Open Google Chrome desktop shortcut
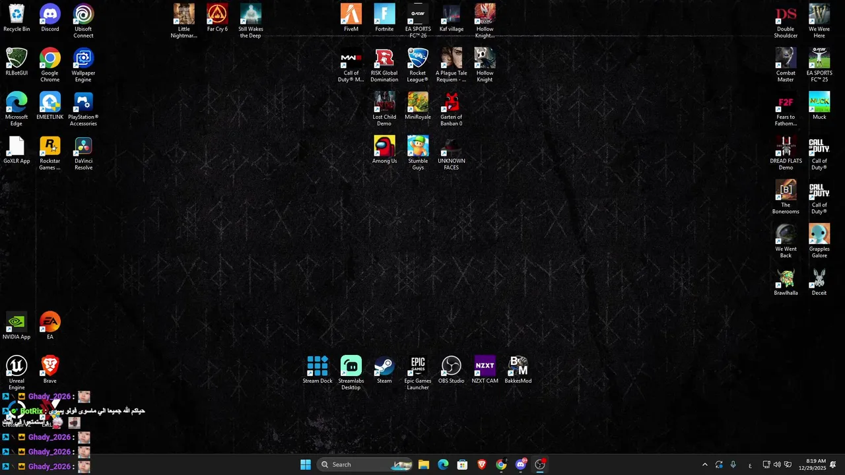The width and height of the screenshot is (845, 475). click(50, 65)
